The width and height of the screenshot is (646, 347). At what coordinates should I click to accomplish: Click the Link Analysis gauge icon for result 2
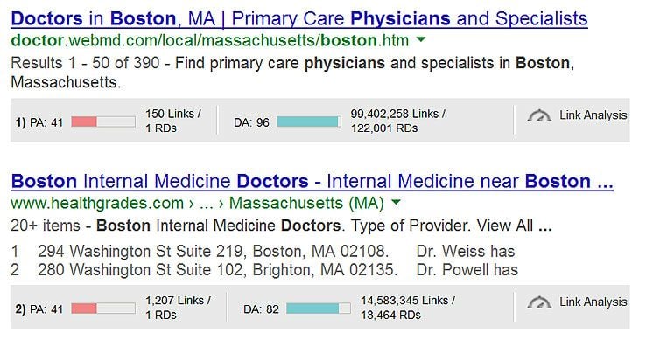(x=539, y=302)
